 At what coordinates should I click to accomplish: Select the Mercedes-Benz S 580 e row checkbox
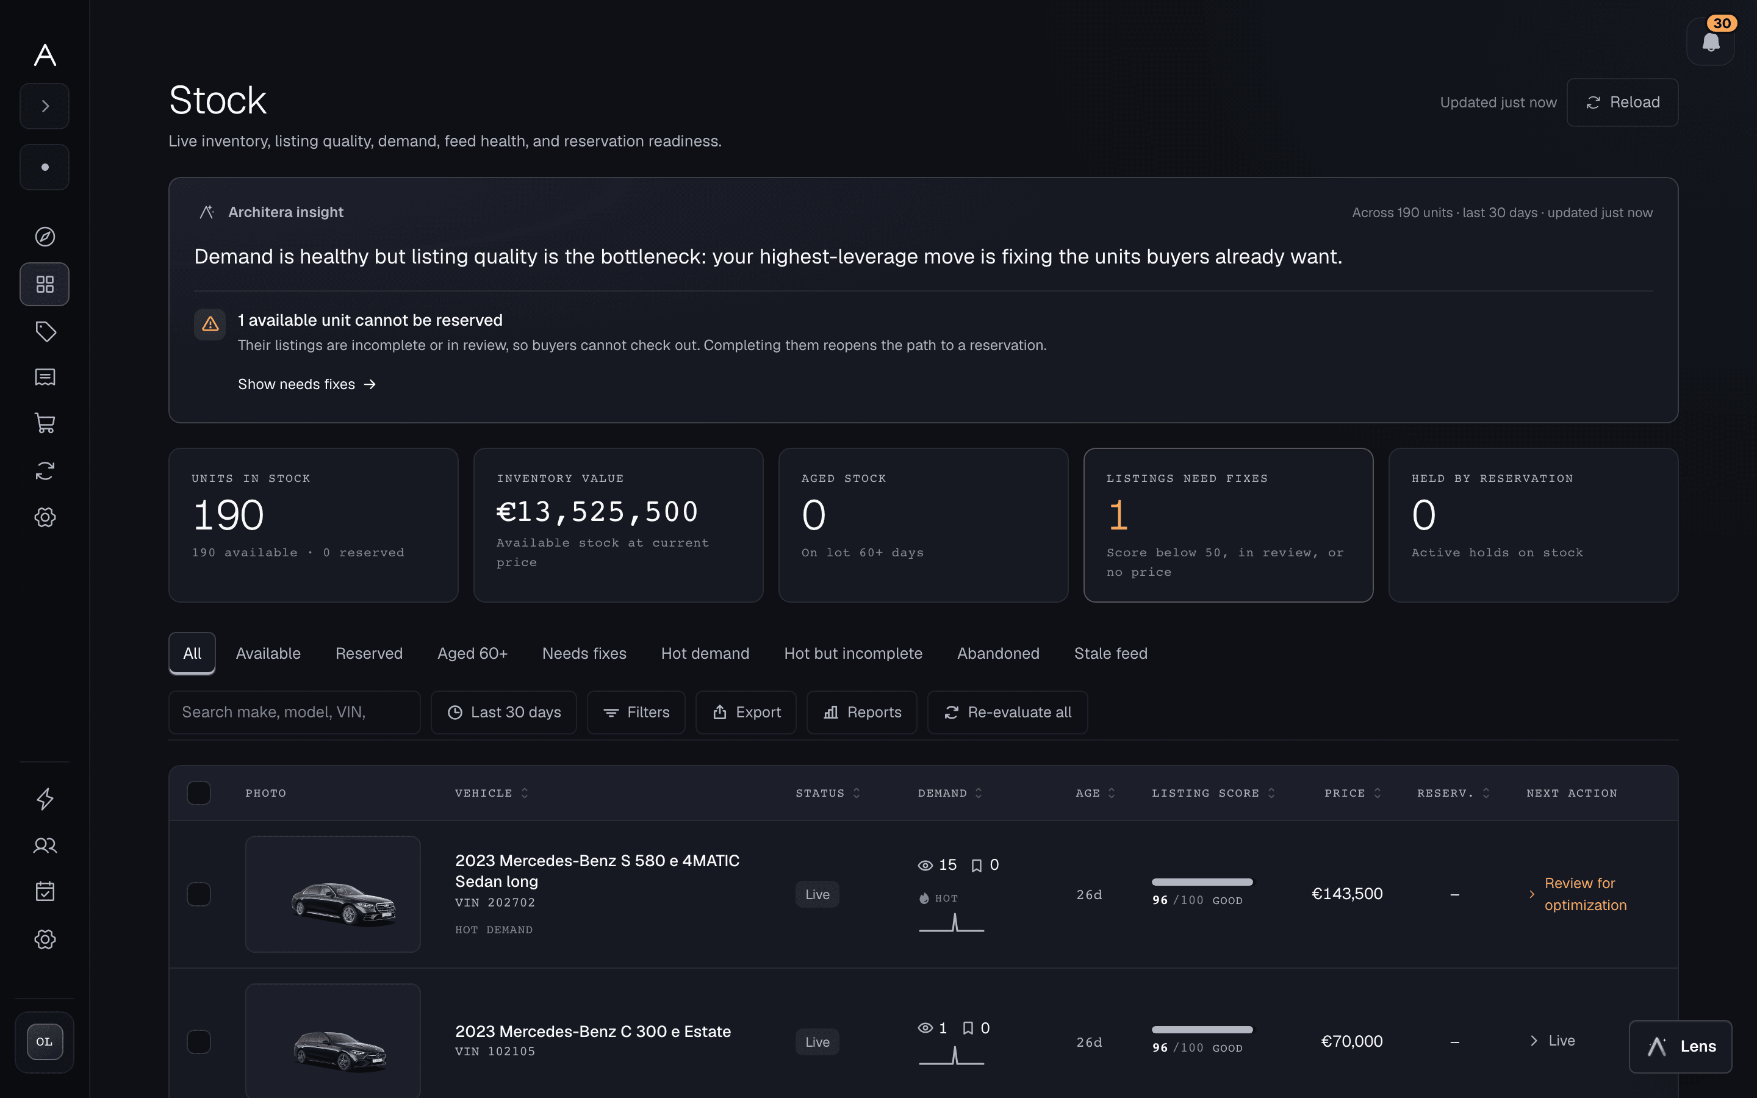point(199,894)
